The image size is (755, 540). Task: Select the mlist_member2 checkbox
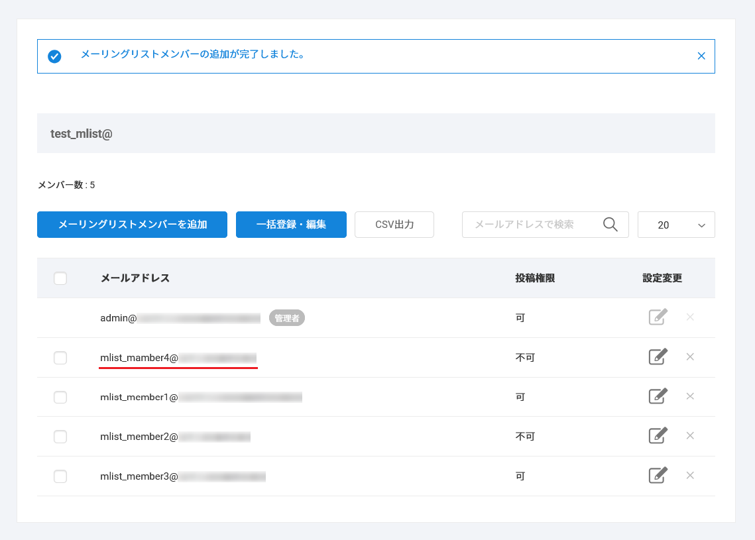(60, 437)
